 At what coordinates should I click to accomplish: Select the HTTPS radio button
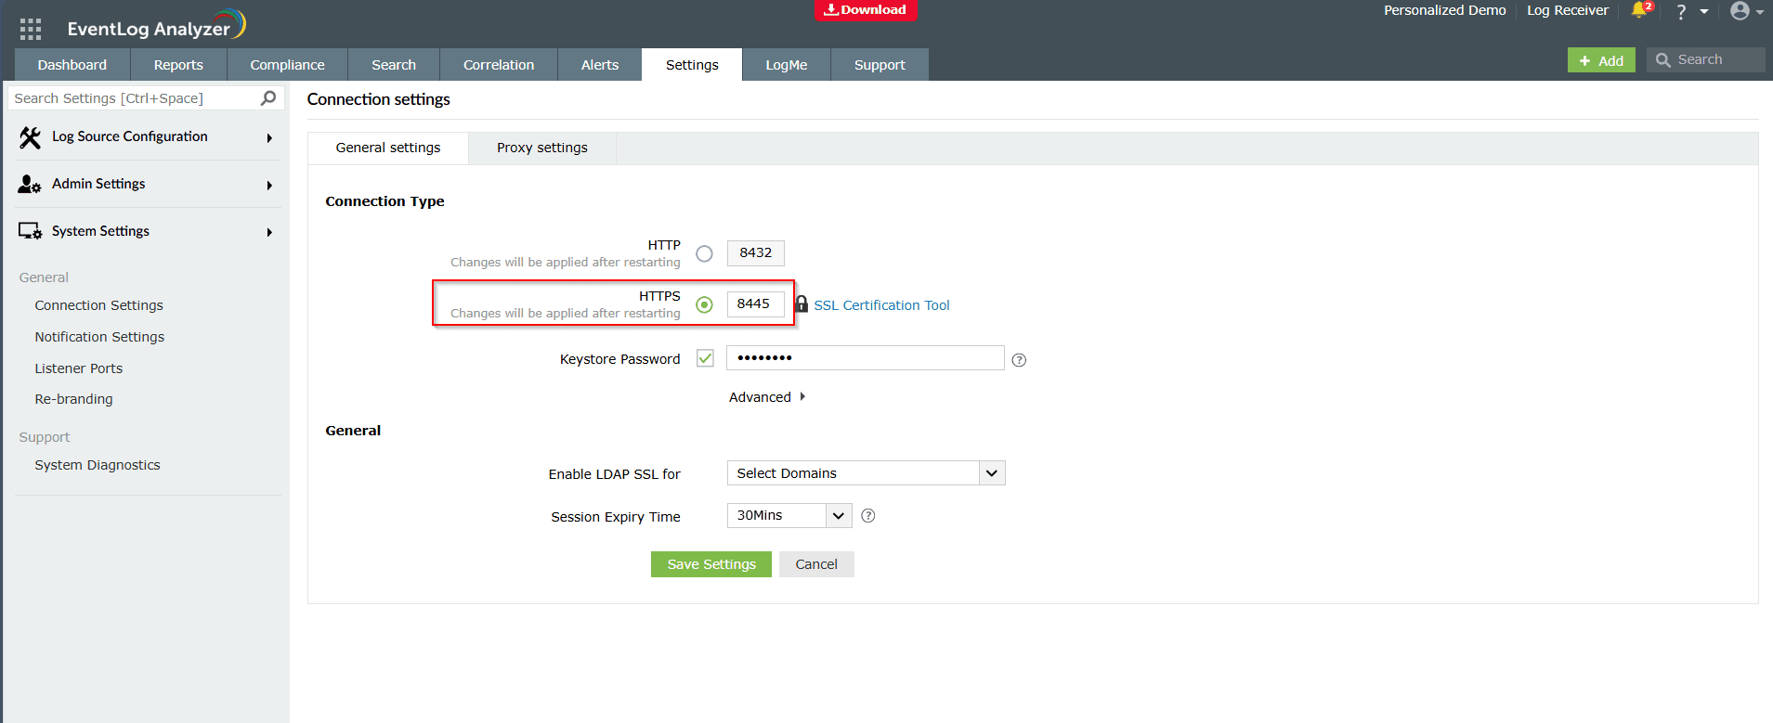point(705,304)
